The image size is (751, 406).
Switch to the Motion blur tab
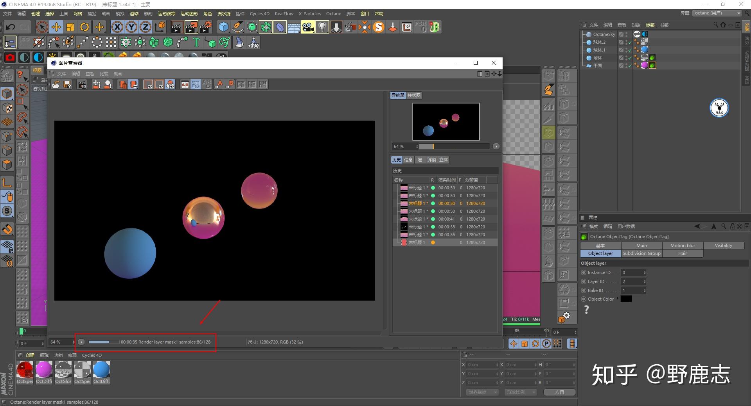[683, 246]
